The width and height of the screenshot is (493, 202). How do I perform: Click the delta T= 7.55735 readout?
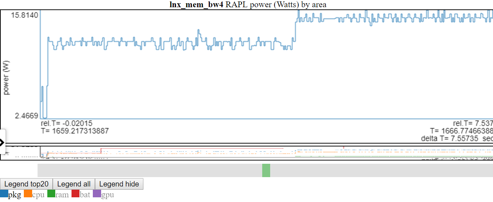457,139
